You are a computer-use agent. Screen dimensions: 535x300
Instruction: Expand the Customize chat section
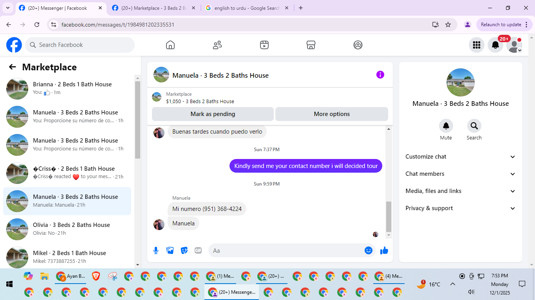[x=461, y=157]
